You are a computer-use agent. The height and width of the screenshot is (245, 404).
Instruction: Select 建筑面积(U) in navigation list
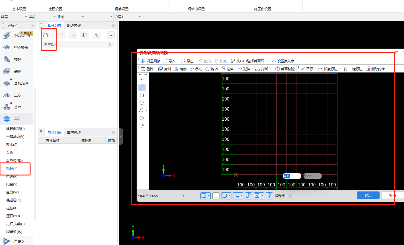pyautogui.click(x=16, y=129)
